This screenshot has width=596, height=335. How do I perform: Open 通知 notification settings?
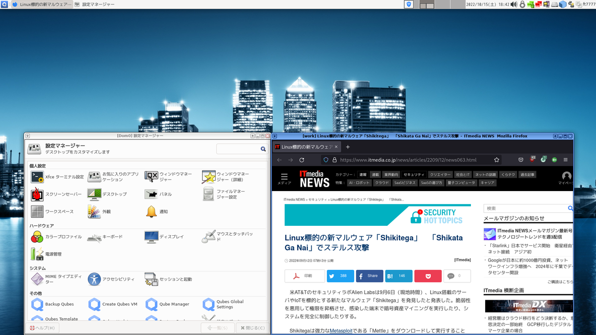coord(157,212)
